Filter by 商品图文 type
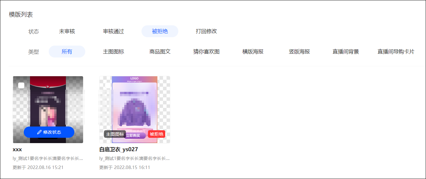 tap(160, 52)
